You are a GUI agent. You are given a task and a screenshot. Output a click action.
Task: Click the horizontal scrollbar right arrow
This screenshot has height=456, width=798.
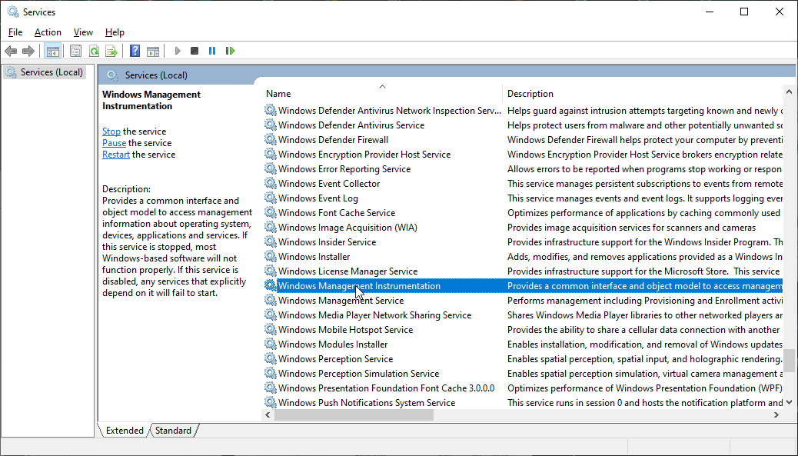(776, 414)
